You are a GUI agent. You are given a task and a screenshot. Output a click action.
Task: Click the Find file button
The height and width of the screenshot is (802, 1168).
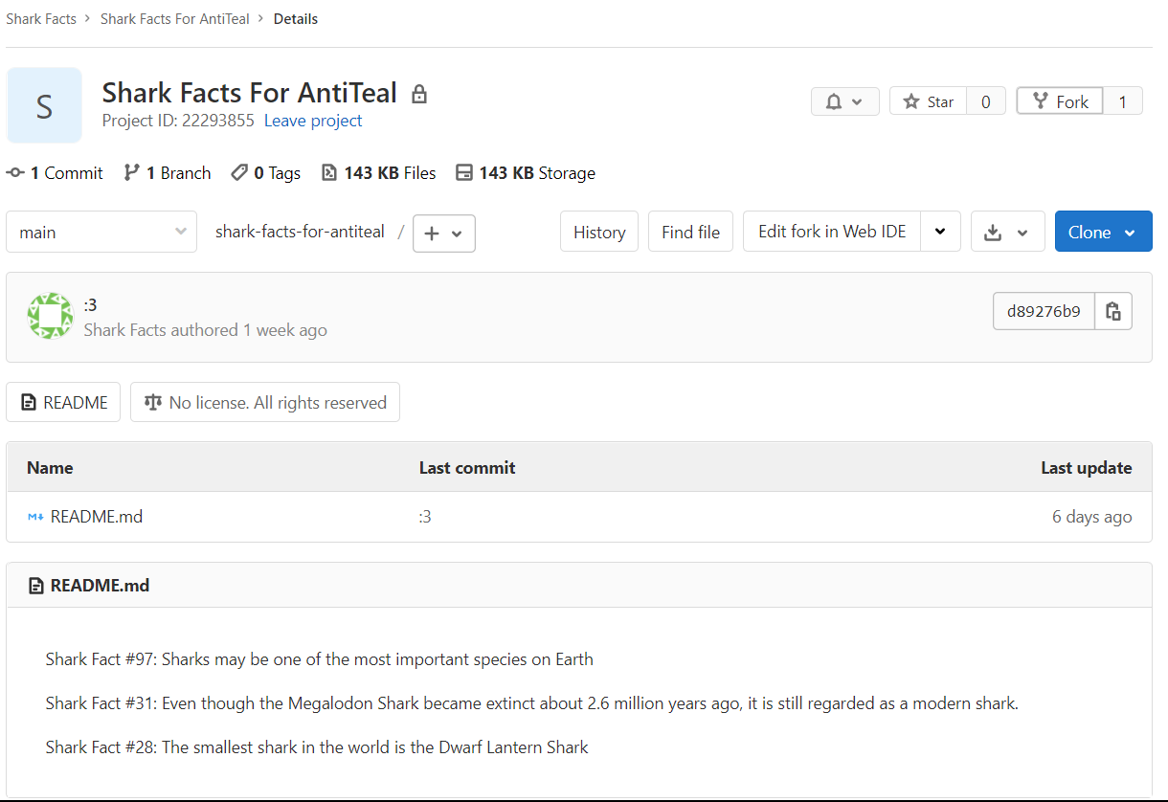pyautogui.click(x=690, y=232)
